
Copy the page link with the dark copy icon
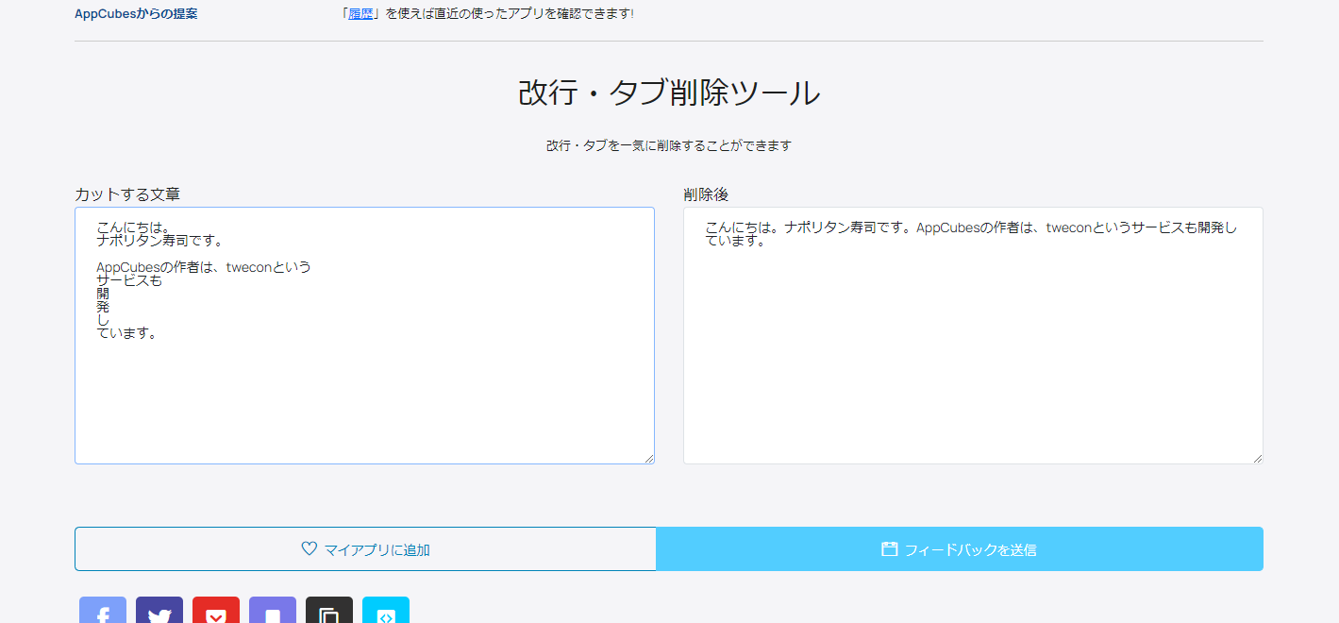329,610
